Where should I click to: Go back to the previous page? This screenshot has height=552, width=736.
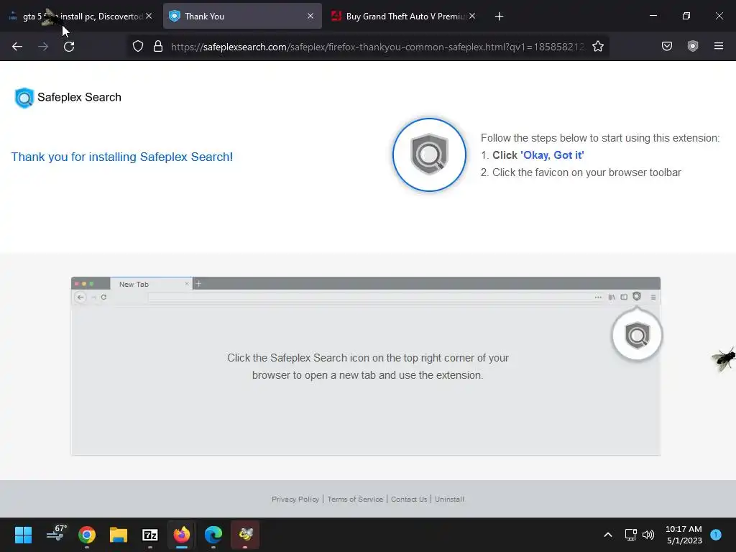pos(17,47)
